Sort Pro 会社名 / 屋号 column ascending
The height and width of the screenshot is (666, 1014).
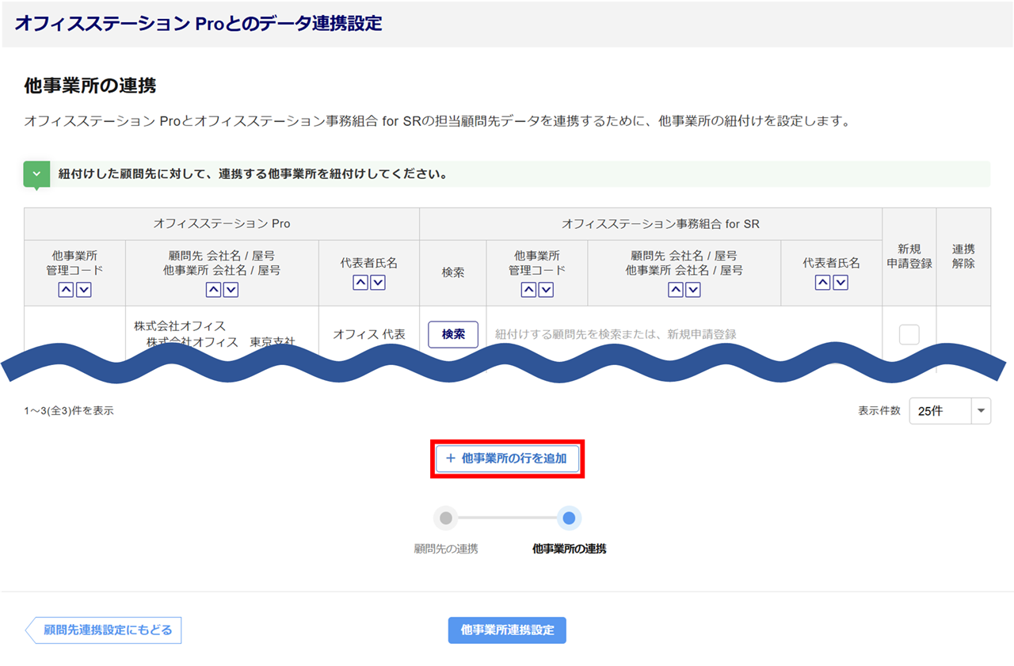(x=213, y=290)
